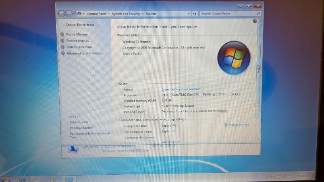Open Action Center under See also
Viewport: 324px width, 182px height.
pos(79,122)
